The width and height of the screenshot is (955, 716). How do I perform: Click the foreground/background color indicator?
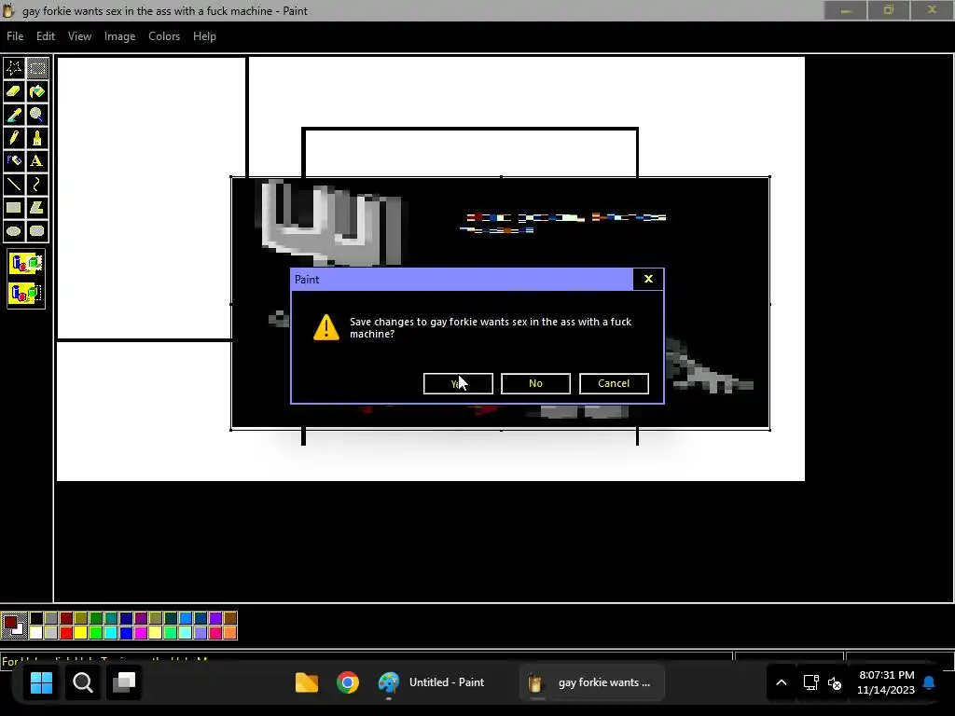[14, 626]
